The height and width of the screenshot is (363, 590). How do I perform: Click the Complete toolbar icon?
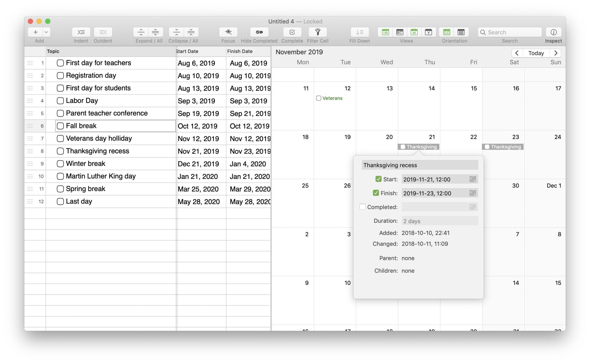292,32
